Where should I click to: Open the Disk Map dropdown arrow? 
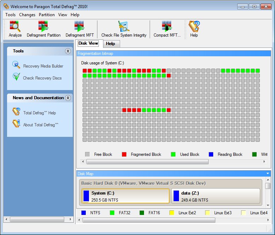pos(268,173)
